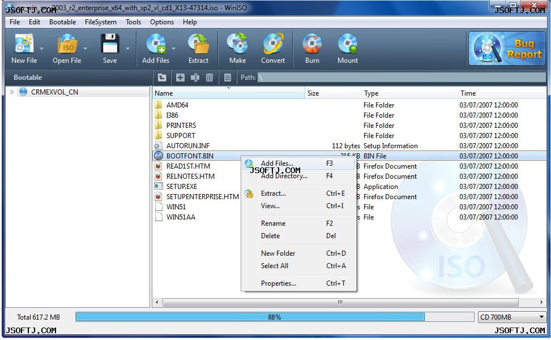Screen dimensions: 551x340
Task: Sort files by the Name column header
Action: 229,93
